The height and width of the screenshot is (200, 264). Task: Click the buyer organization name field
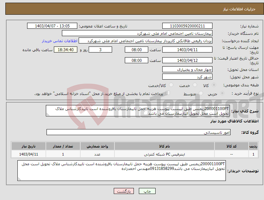pos(137,33)
